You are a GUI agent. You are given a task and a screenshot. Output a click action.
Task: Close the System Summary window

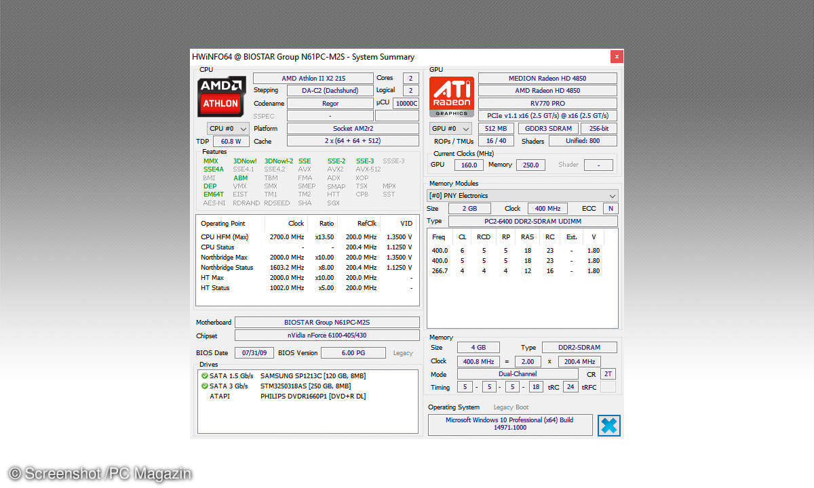coord(616,57)
